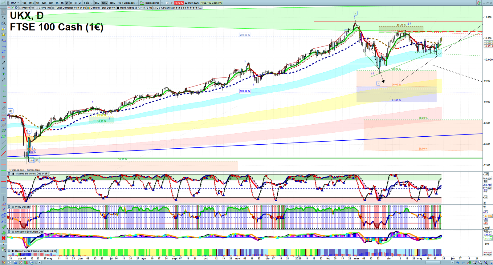The height and width of the screenshot is (265, 493).
Task: Switch to the 1h timeframe
Action: (x=57, y=3)
